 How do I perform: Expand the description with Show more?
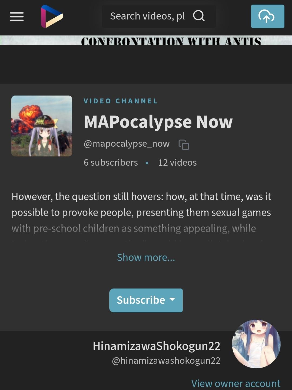tap(146, 257)
